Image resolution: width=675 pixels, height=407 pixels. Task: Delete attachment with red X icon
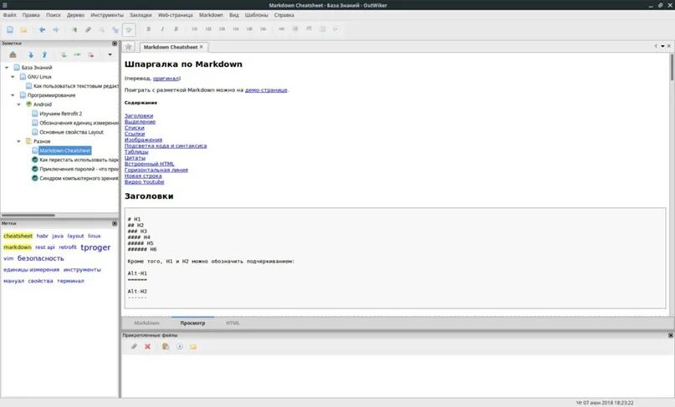tap(148, 347)
